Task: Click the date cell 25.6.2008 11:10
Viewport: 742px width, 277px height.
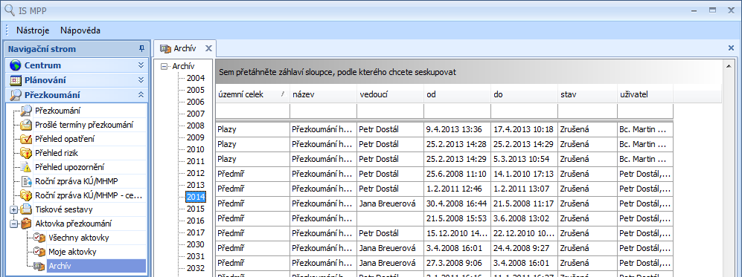Action: coord(458,174)
